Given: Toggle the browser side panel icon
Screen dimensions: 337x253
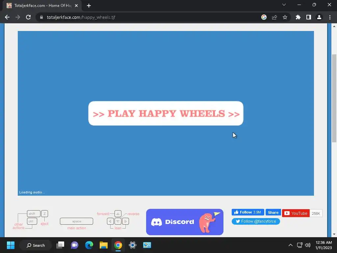Looking at the screenshot, I should (309, 17).
